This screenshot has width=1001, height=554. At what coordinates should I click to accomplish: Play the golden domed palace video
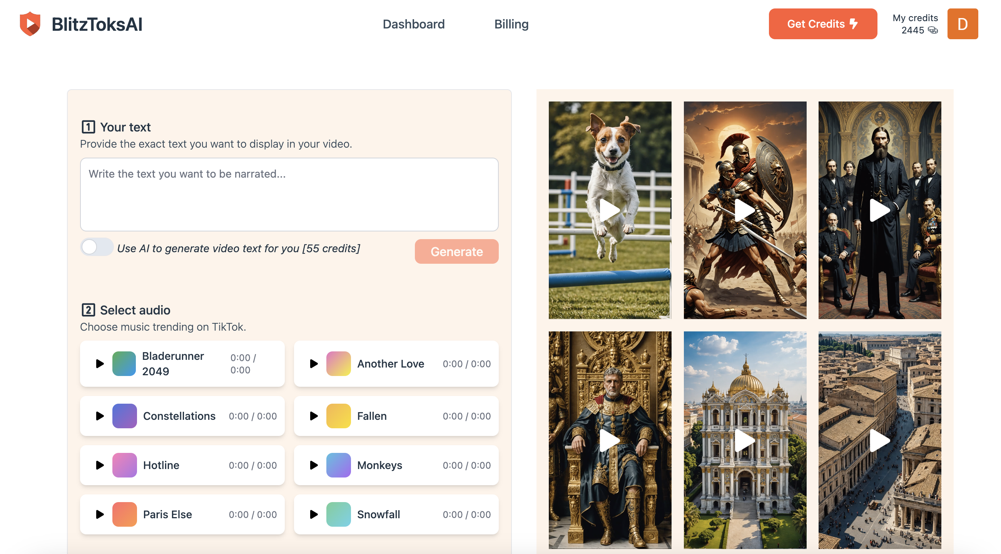click(745, 440)
